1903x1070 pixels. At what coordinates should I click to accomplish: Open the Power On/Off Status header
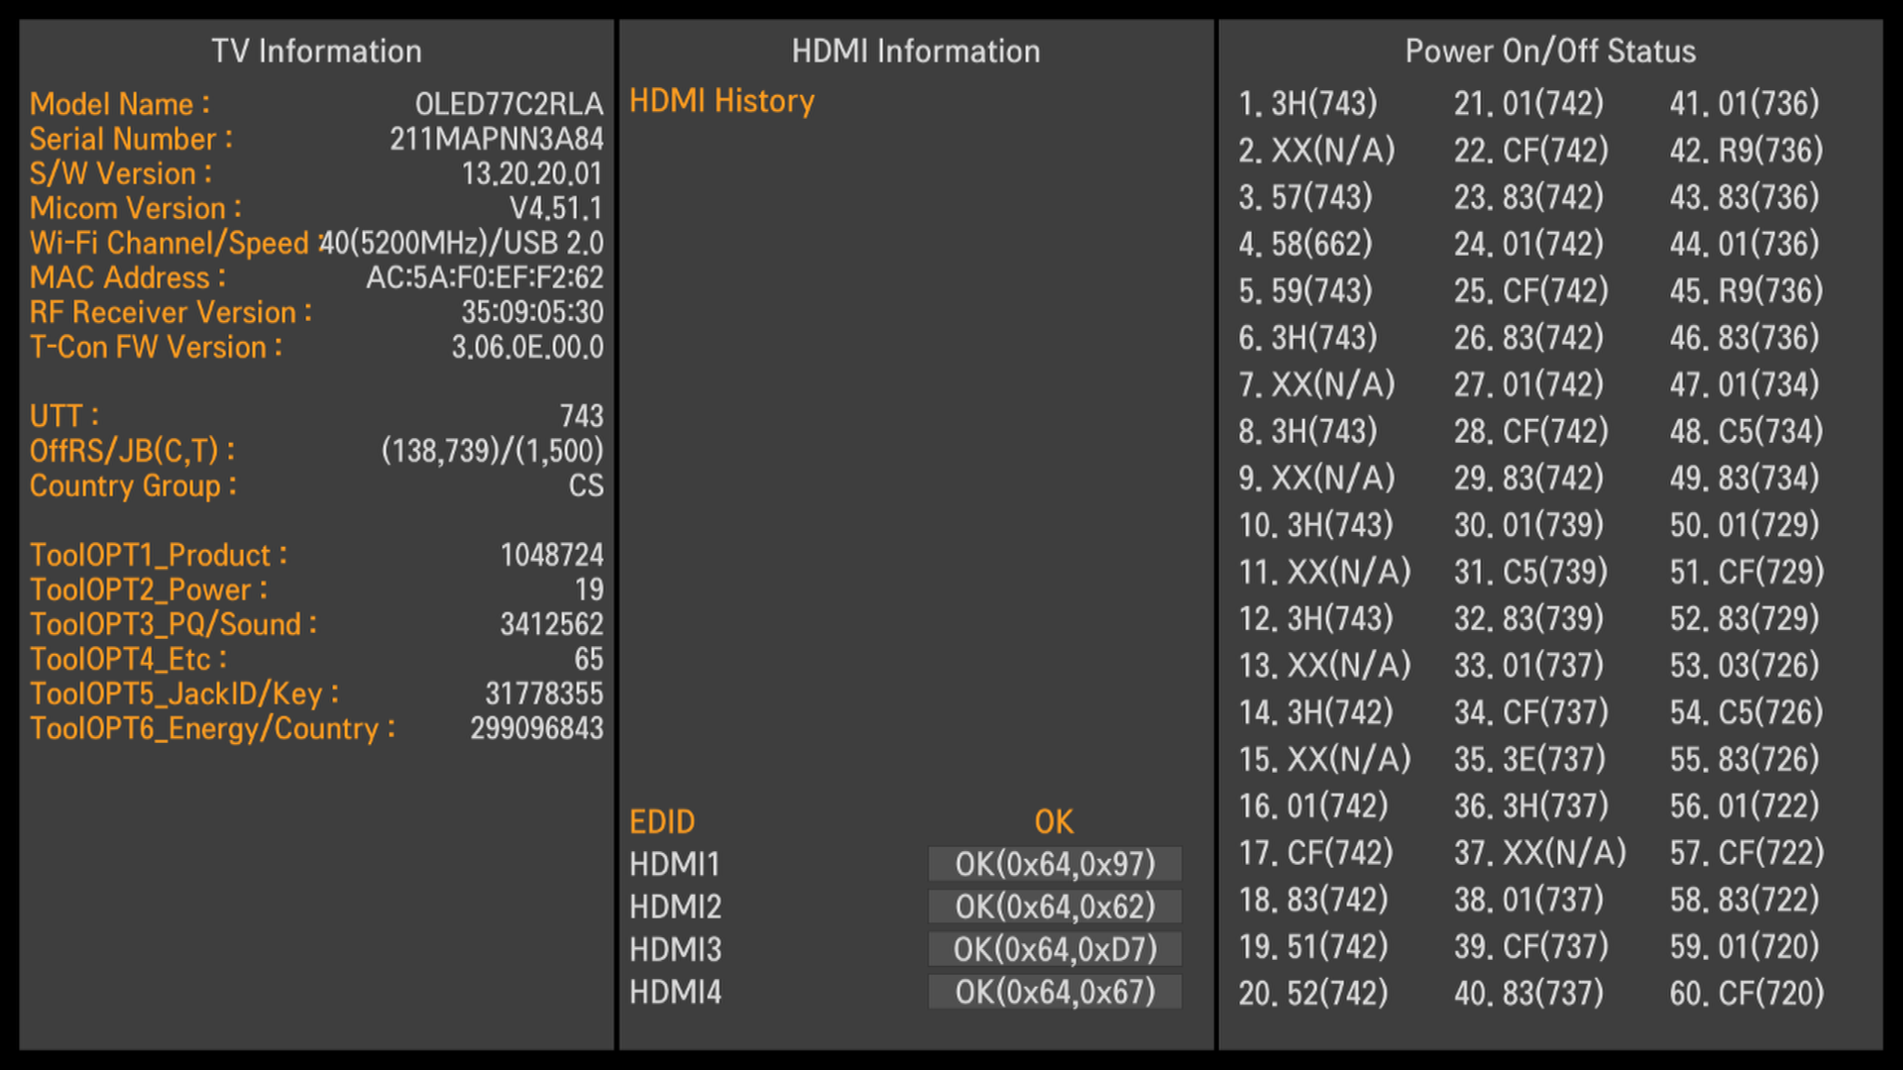[1550, 52]
